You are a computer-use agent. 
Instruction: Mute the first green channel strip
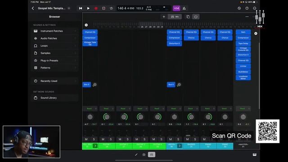(86, 139)
